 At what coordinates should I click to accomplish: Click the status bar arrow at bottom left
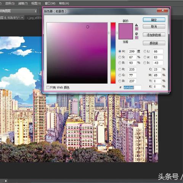(x=6, y=181)
